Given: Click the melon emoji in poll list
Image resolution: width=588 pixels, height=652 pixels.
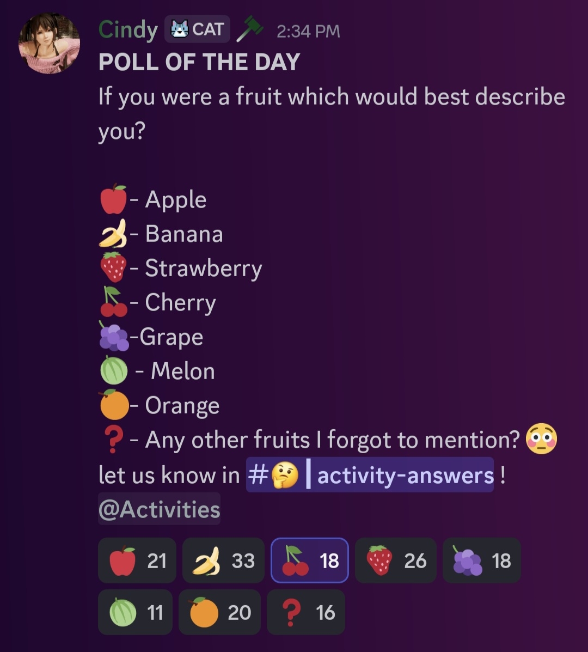Looking at the screenshot, I should pyautogui.click(x=114, y=371).
